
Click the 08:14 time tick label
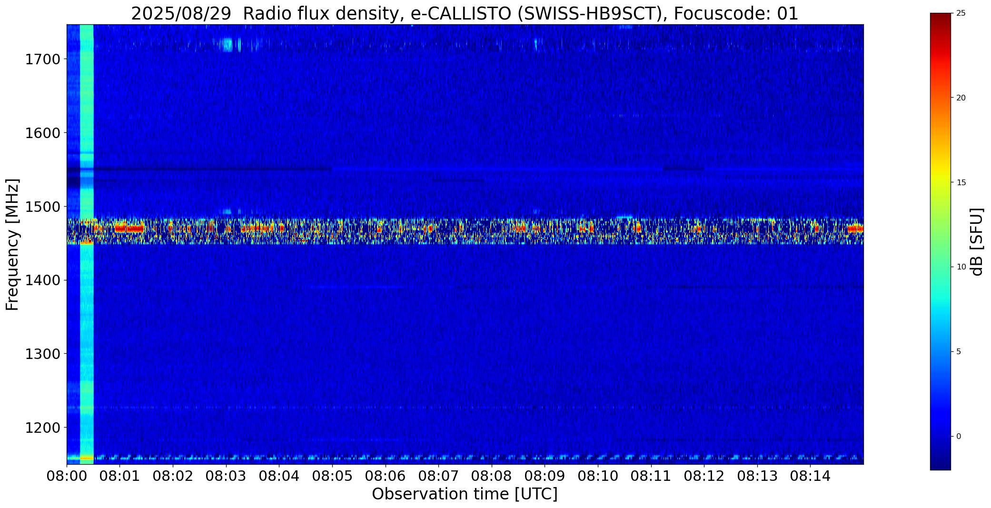click(810, 476)
